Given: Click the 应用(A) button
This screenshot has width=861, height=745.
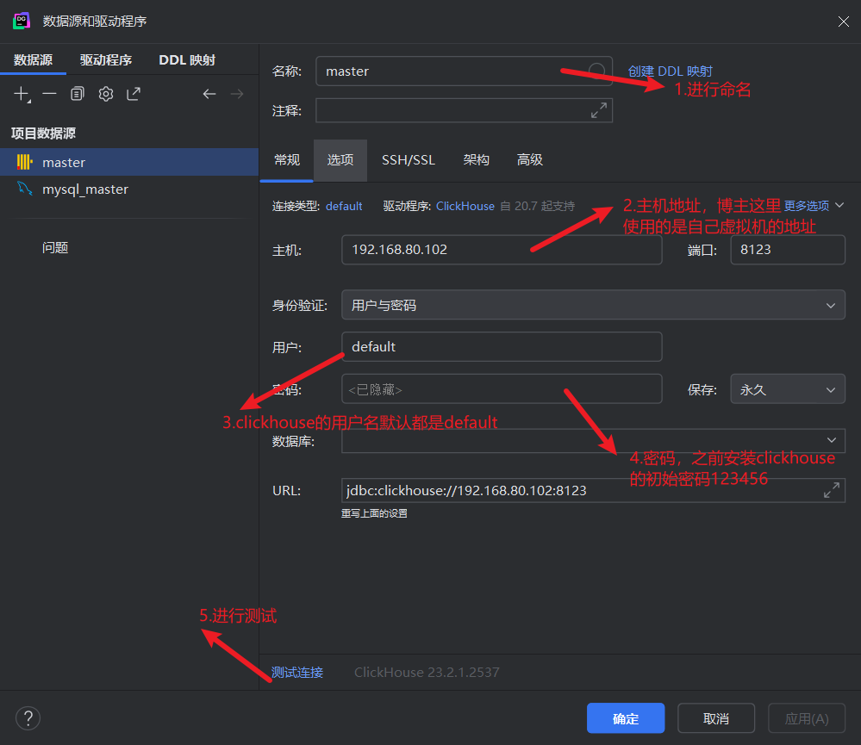Looking at the screenshot, I should point(806,718).
